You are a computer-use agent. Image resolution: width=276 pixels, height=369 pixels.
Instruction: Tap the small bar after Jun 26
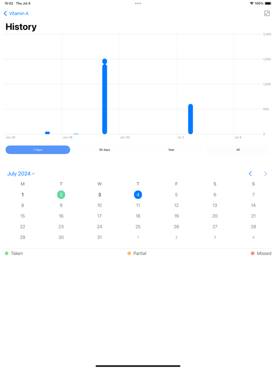(x=47, y=133)
